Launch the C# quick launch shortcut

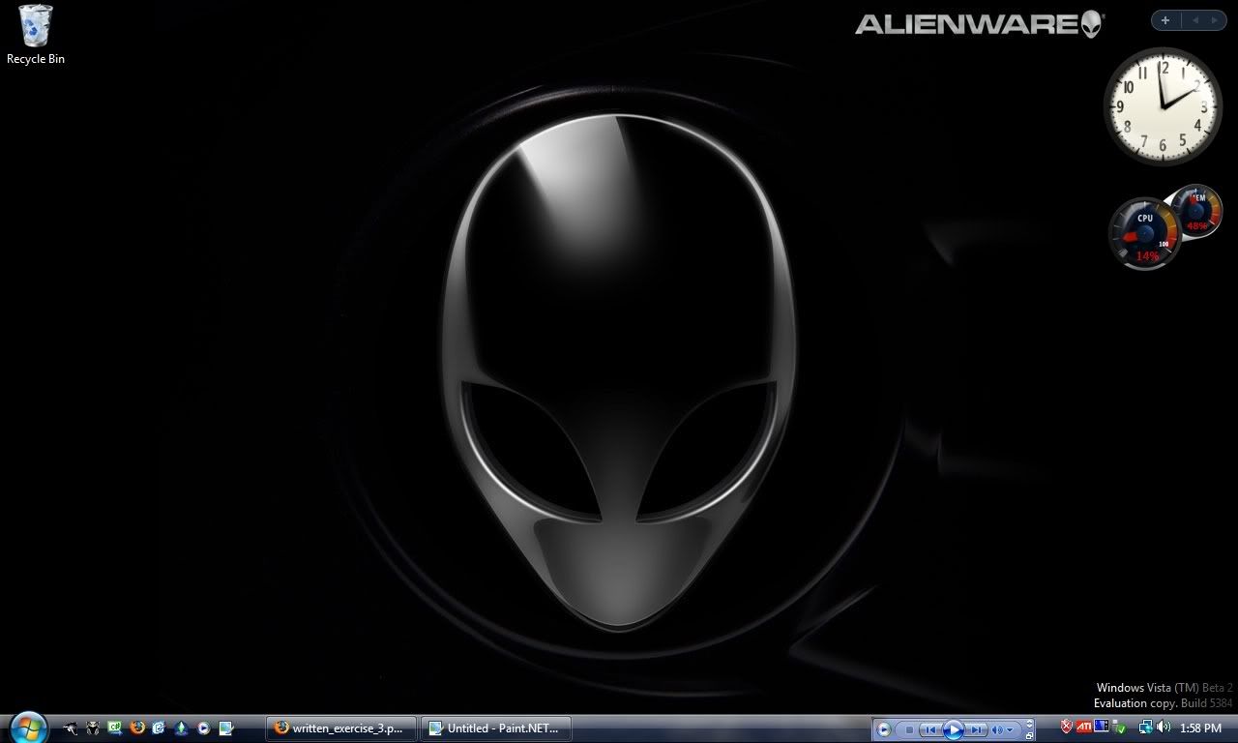click(x=115, y=728)
